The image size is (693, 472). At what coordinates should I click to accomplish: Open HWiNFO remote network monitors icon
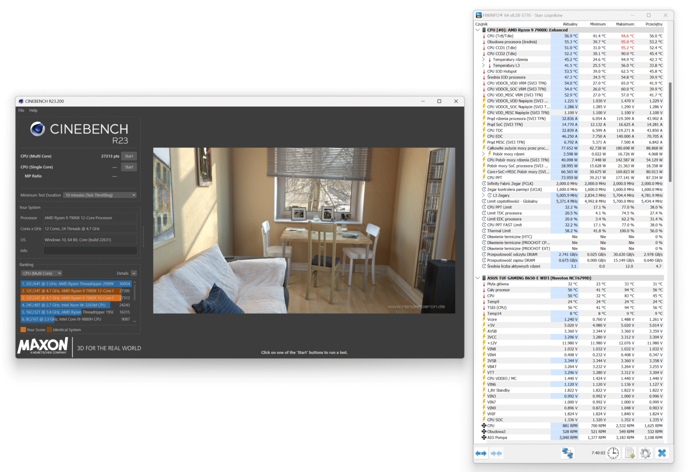pyautogui.click(x=567, y=453)
